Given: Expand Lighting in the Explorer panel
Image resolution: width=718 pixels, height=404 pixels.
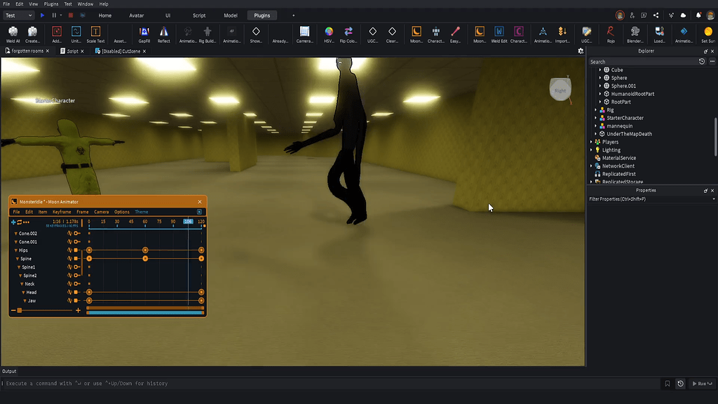Looking at the screenshot, I should [591, 149].
